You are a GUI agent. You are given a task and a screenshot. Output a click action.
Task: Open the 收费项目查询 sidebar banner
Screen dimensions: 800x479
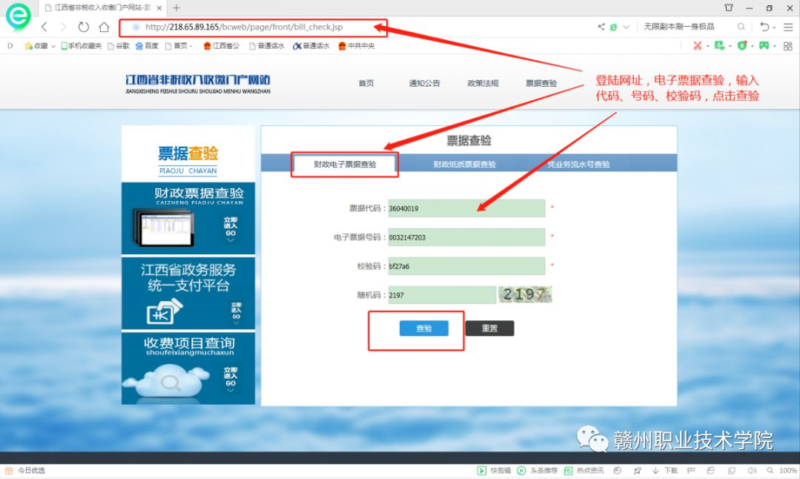point(188,368)
